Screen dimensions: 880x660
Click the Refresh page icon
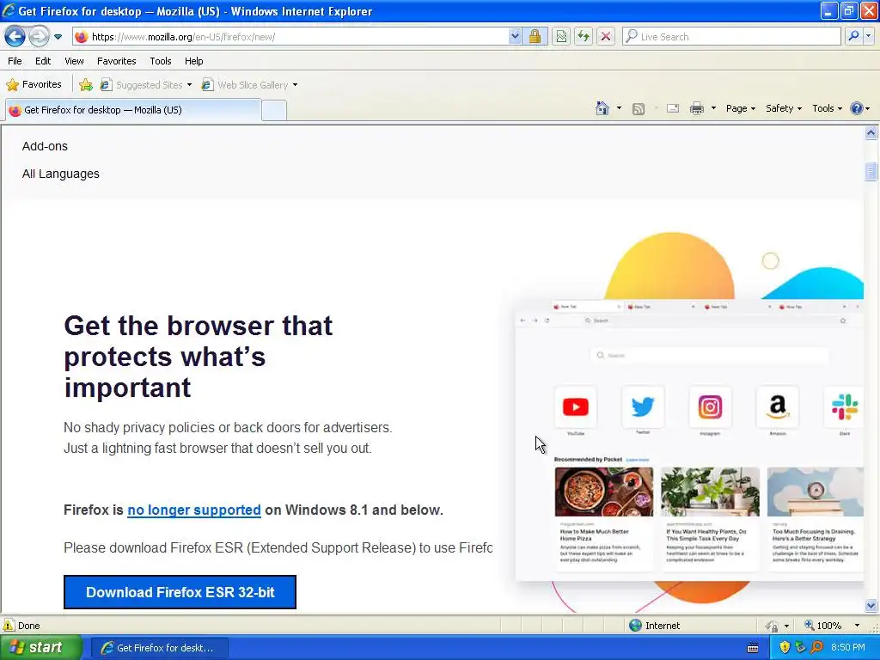coord(584,36)
